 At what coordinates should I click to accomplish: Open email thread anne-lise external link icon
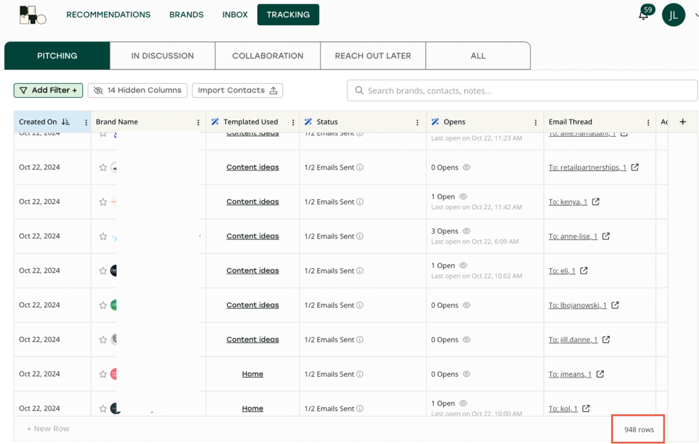coord(606,236)
